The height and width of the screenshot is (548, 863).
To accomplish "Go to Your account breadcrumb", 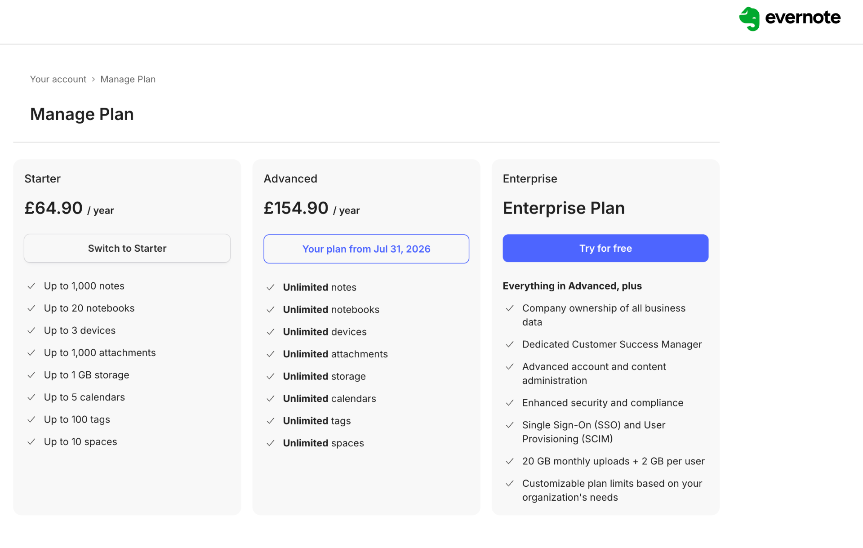I will pyautogui.click(x=58, y=79).
